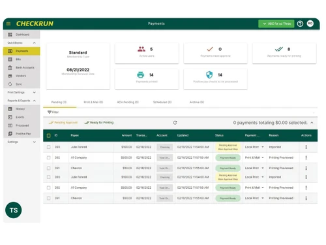Screen dimensions: 326x245
Task: Check the second A1 Company row checkbox
Action: pyautogui.click(x=49, y=188)
